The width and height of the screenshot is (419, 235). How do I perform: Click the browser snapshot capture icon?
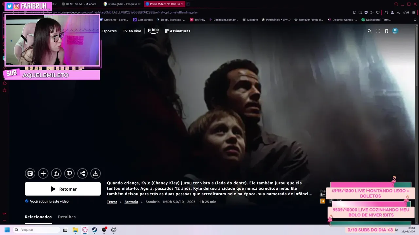360,12
